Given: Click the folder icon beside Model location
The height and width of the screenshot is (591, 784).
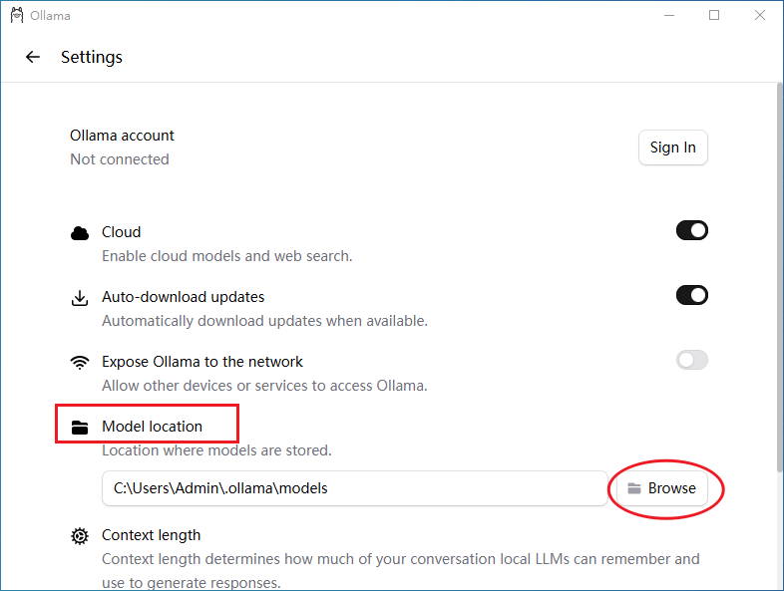Looking at the screenshot, I should tap(80, 428).
